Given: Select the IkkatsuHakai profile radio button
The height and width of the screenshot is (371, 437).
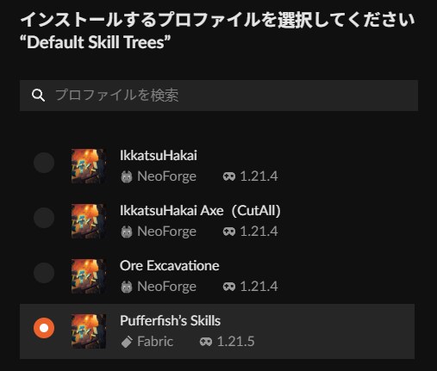Looking at the screenshot, I should 44,163.
